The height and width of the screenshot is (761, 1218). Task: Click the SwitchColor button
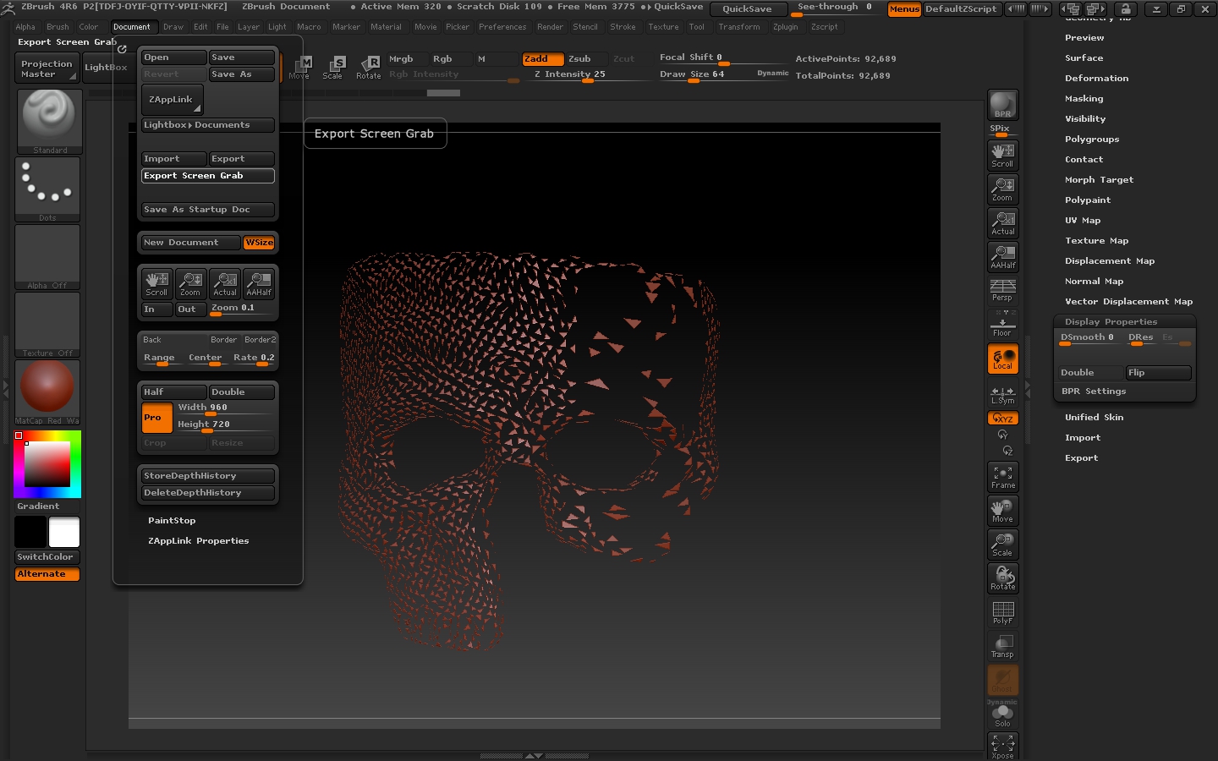pos(47,557)
